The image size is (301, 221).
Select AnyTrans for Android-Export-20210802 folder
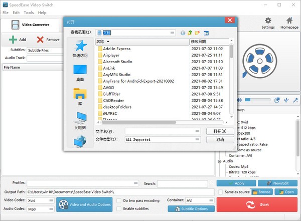(136, 81)
